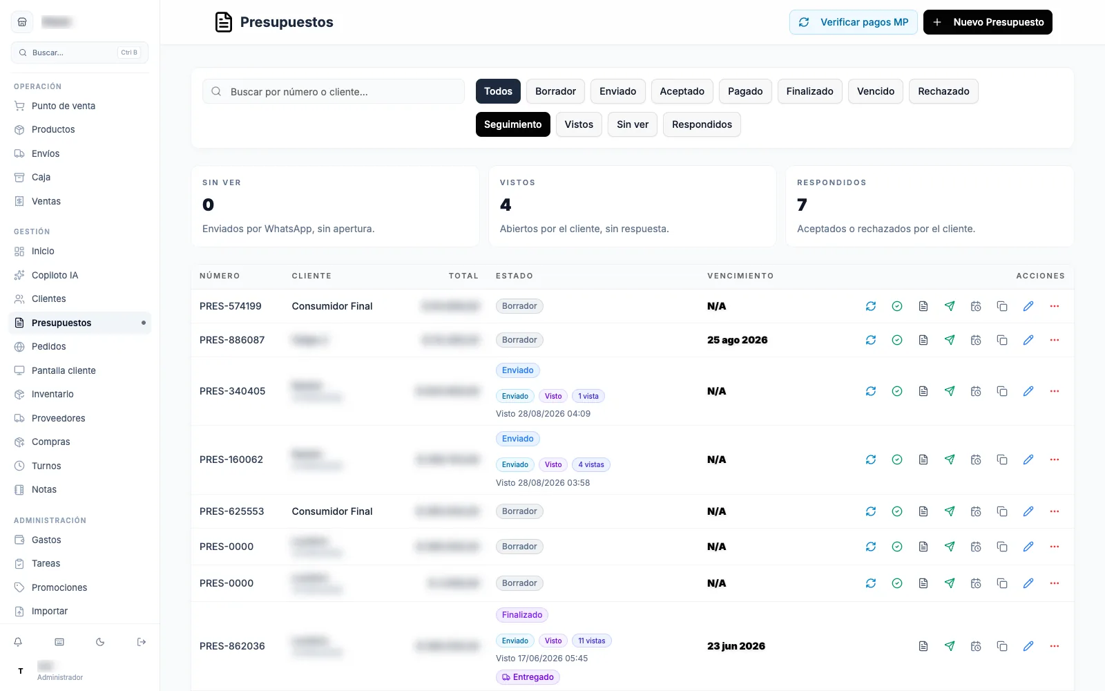Open the three-dot menu for PRES-886087
The image size is (1105, 691).
click(x=1055, y=340)
